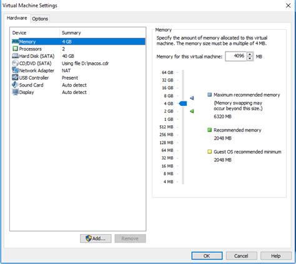Image resolution: width=296 pixels, height=264 pixels.
Task: Click the Network Adapter icon
Action: [x=15, y=70]
